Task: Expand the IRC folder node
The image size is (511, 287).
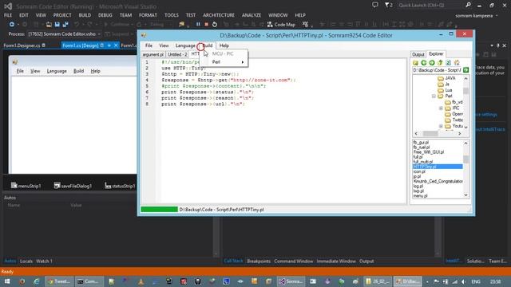Action: point(441,108)
